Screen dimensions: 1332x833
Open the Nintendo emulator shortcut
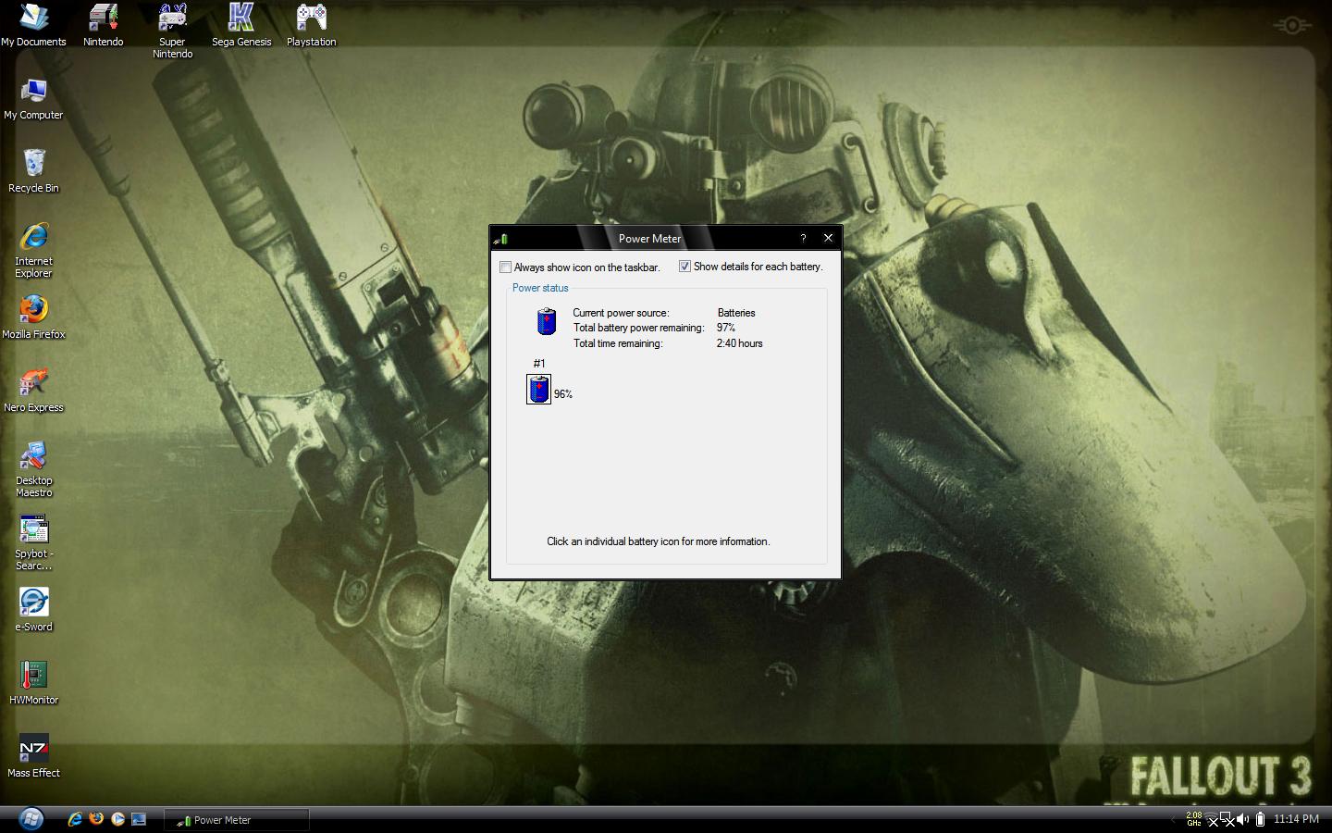(103, 25)
